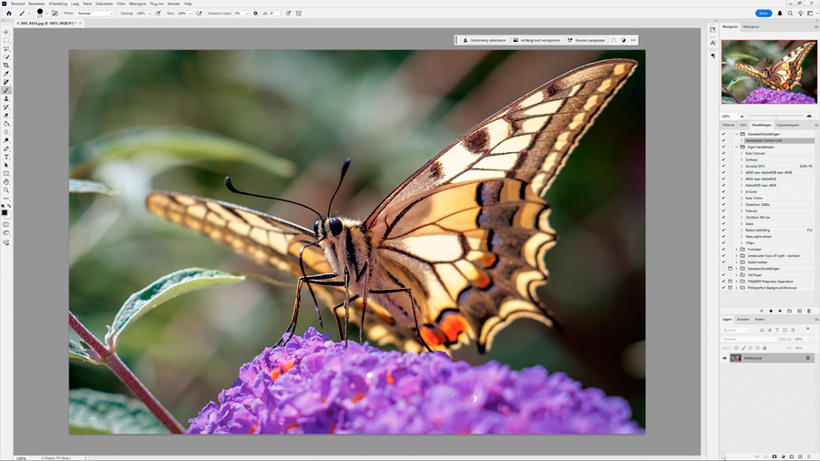The image size is (820, 461).
Task: Click the Achtergrond verwijderen button
Action: pyautogui.click(x=537, y=40)
